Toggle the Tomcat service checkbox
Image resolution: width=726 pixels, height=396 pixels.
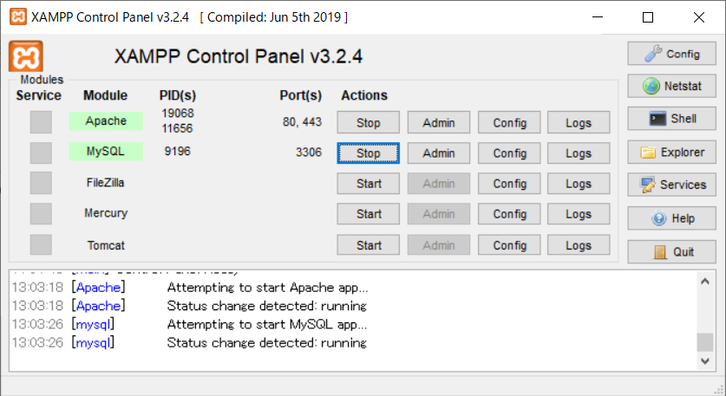[x=41, y=244]
